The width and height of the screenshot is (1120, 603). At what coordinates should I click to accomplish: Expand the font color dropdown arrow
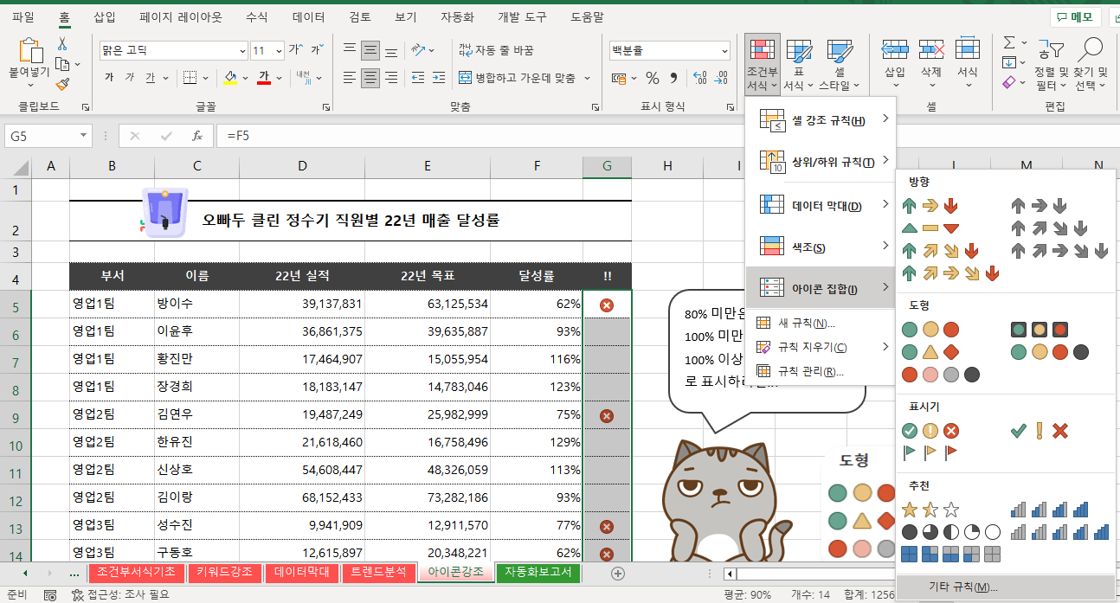(x=279, y=78)
